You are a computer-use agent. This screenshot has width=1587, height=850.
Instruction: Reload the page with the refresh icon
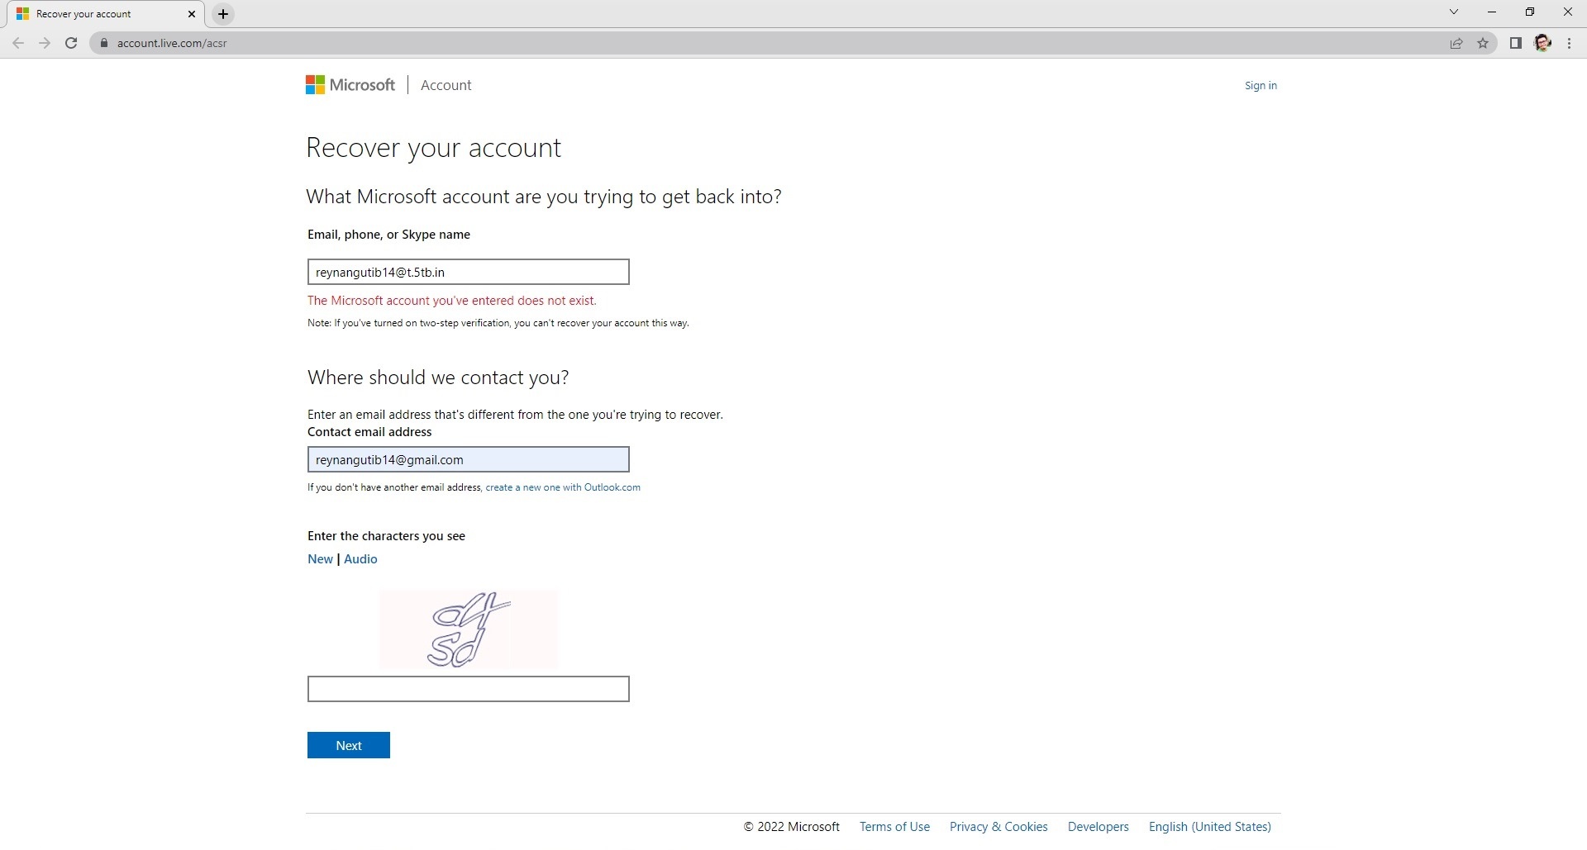[71, 43]
